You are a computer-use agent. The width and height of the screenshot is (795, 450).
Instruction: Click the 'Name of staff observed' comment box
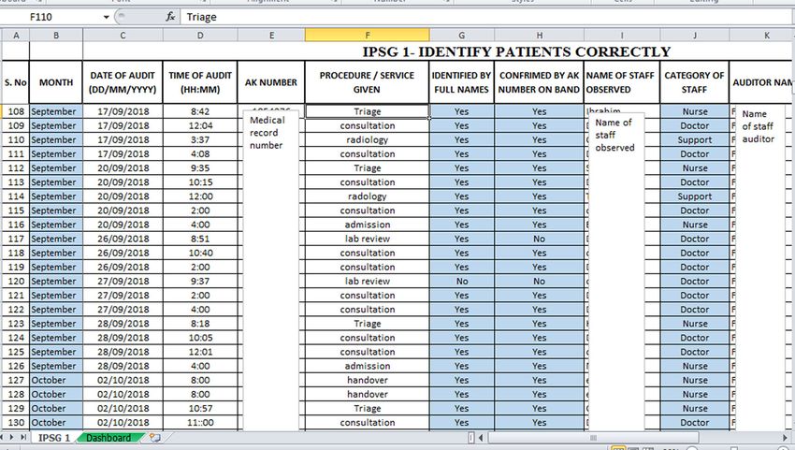point(616,272)
